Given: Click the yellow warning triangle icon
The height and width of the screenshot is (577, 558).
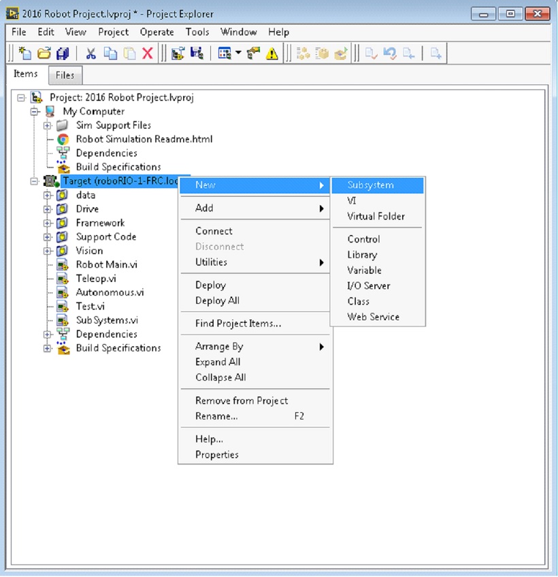Looking at the screenshot, I should click(272, 54).
